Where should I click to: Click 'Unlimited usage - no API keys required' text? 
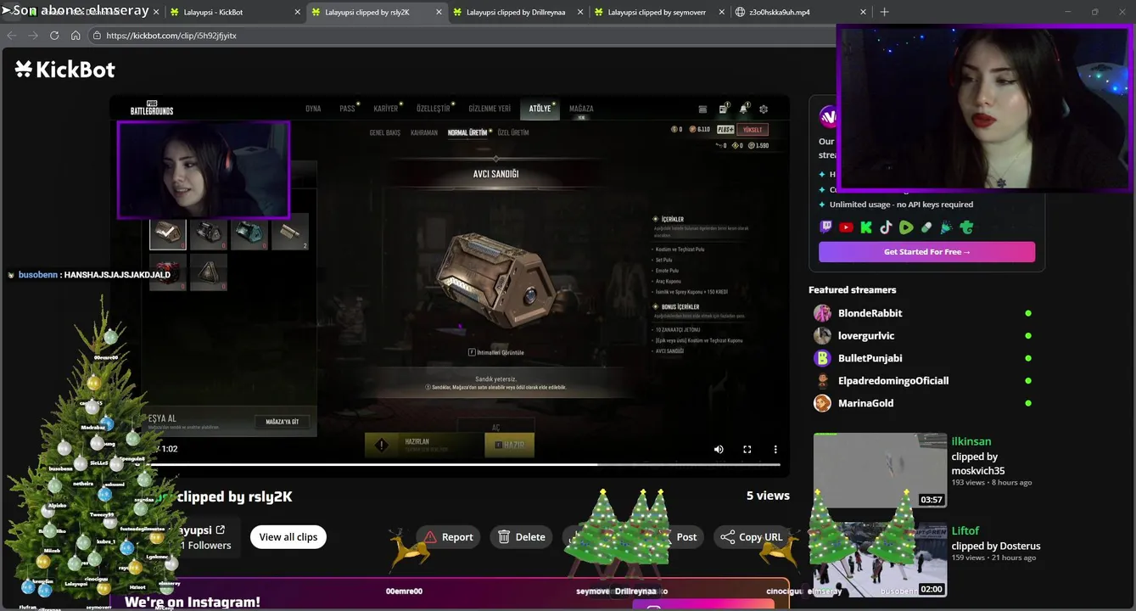(x=901, y=205)
